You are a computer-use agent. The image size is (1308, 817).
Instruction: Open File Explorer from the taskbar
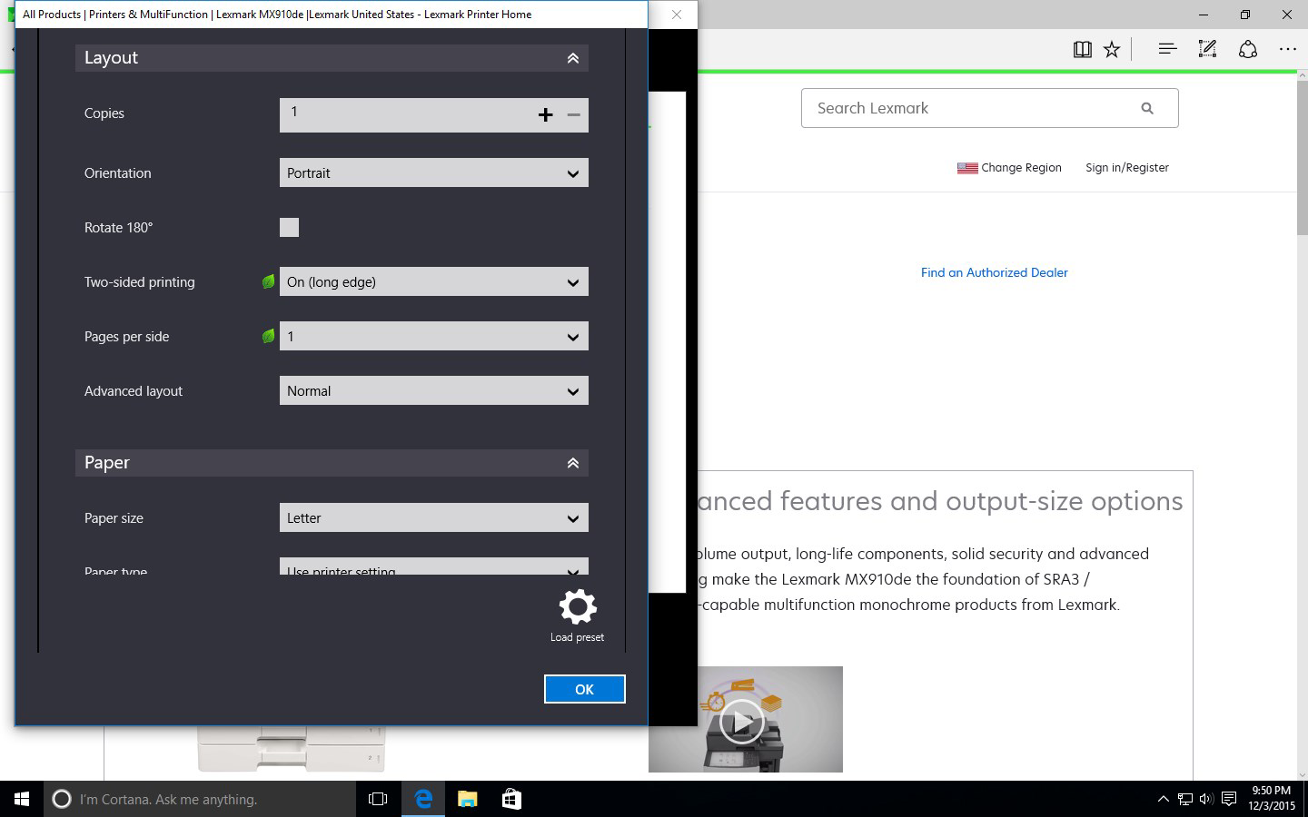click(x=467, y=799)
